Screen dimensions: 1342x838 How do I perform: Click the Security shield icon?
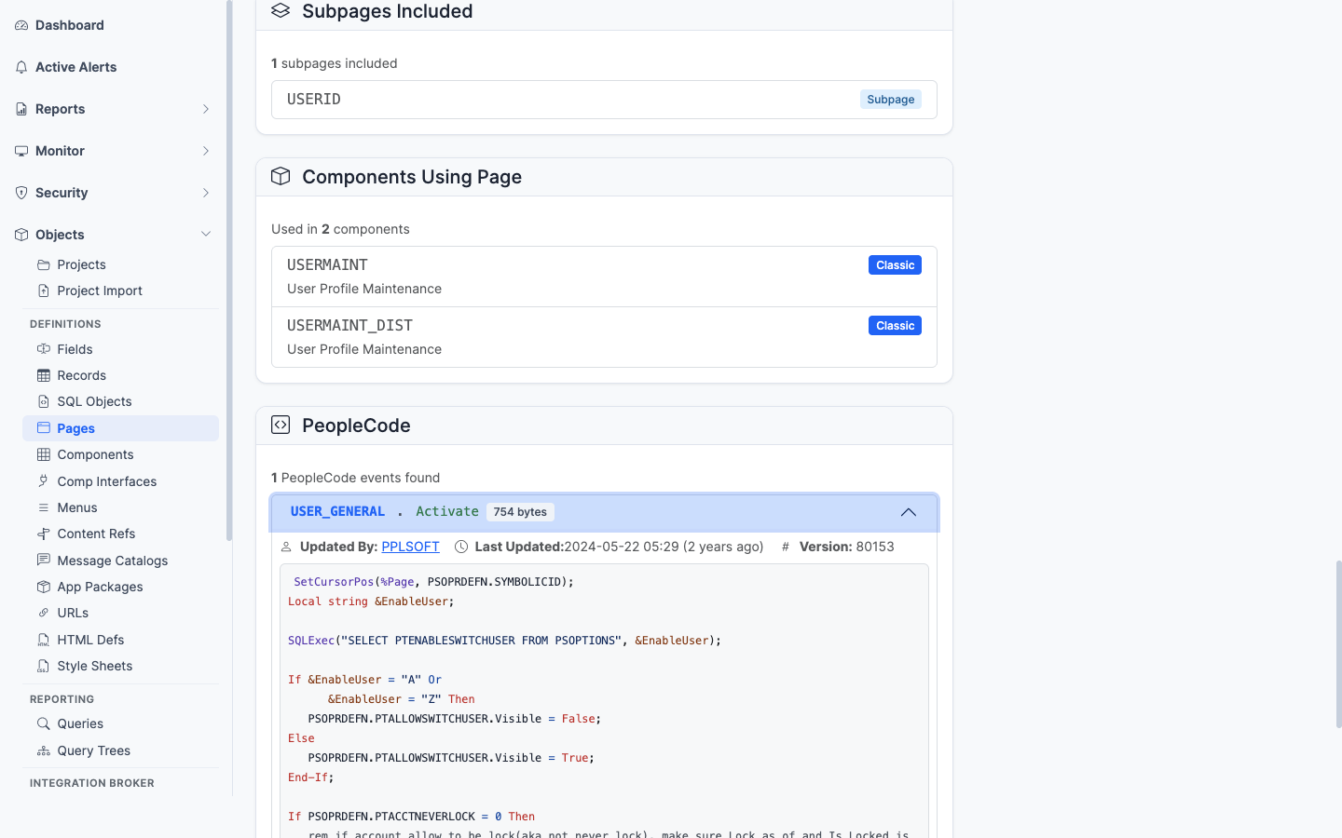[x=21, y=193]
